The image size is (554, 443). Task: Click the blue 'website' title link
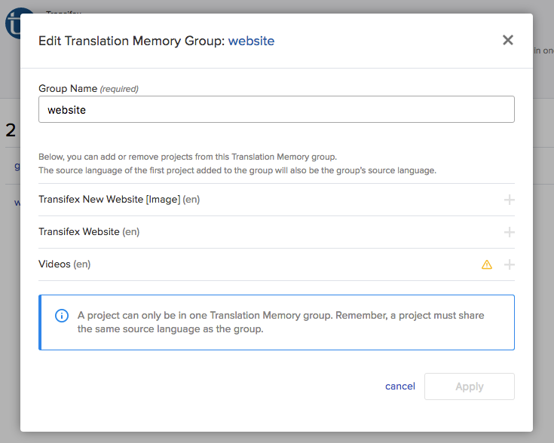click(251, 41)
